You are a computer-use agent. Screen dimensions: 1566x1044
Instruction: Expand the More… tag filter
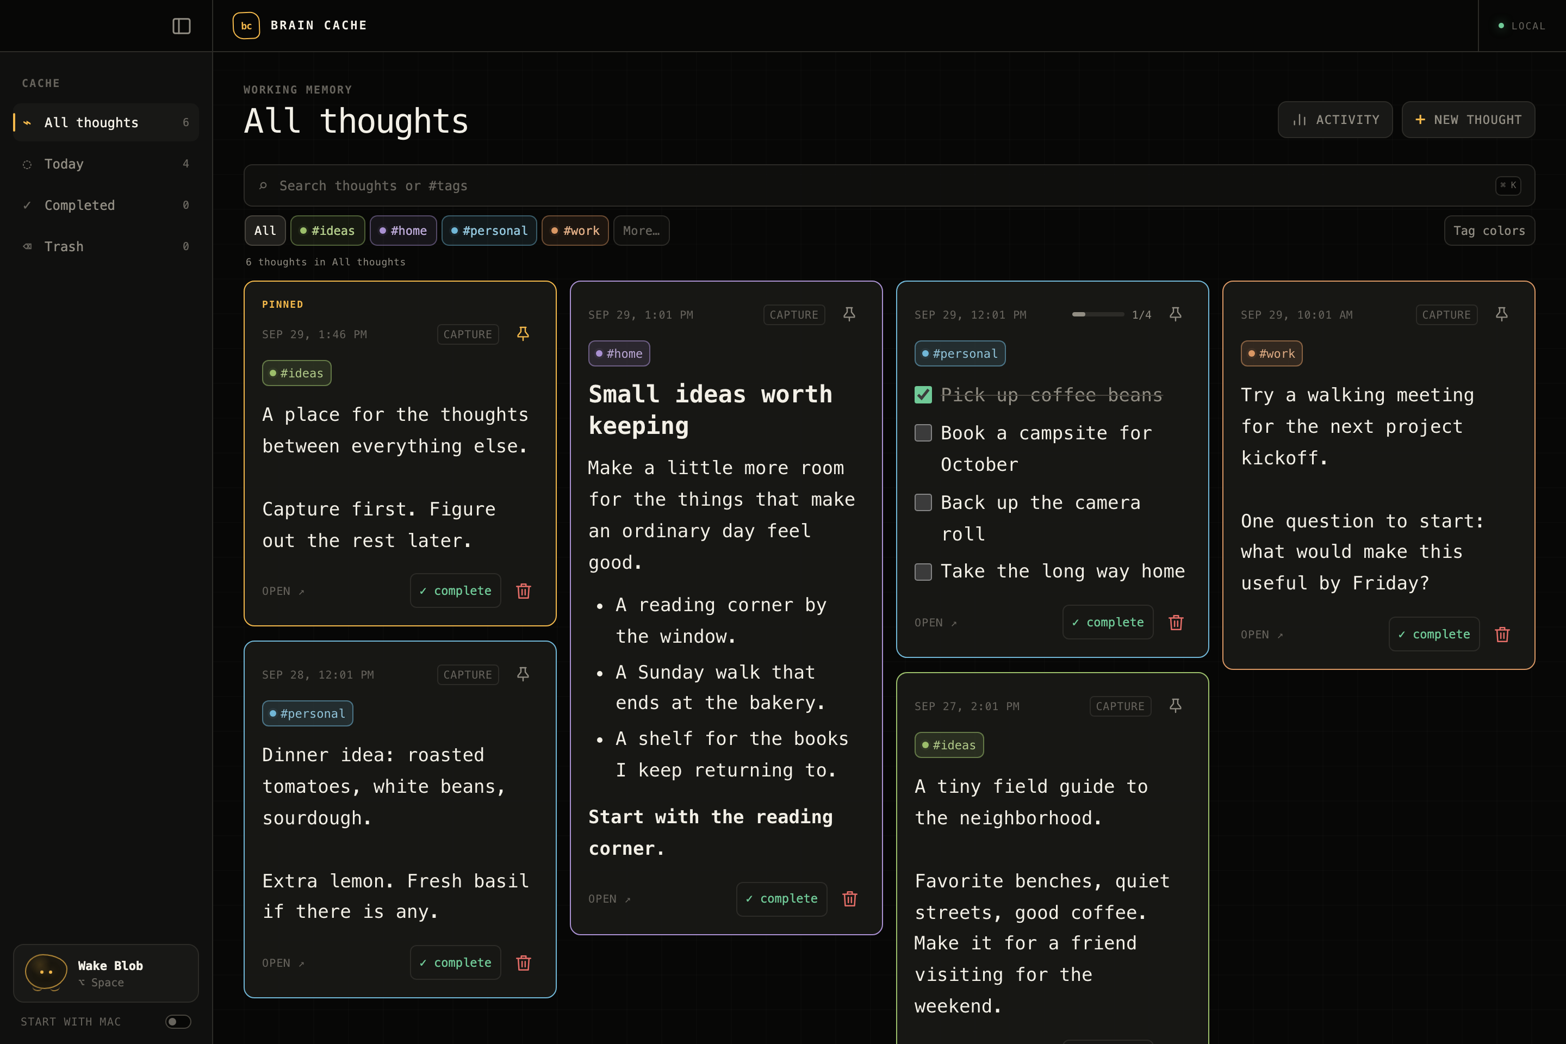click(x=641, y=231)
